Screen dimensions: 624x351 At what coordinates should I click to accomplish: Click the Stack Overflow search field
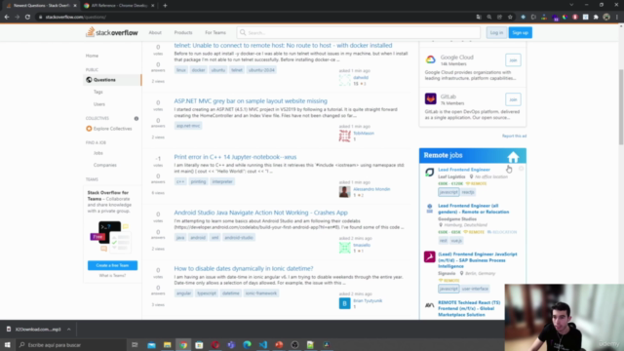pos(359,32)
